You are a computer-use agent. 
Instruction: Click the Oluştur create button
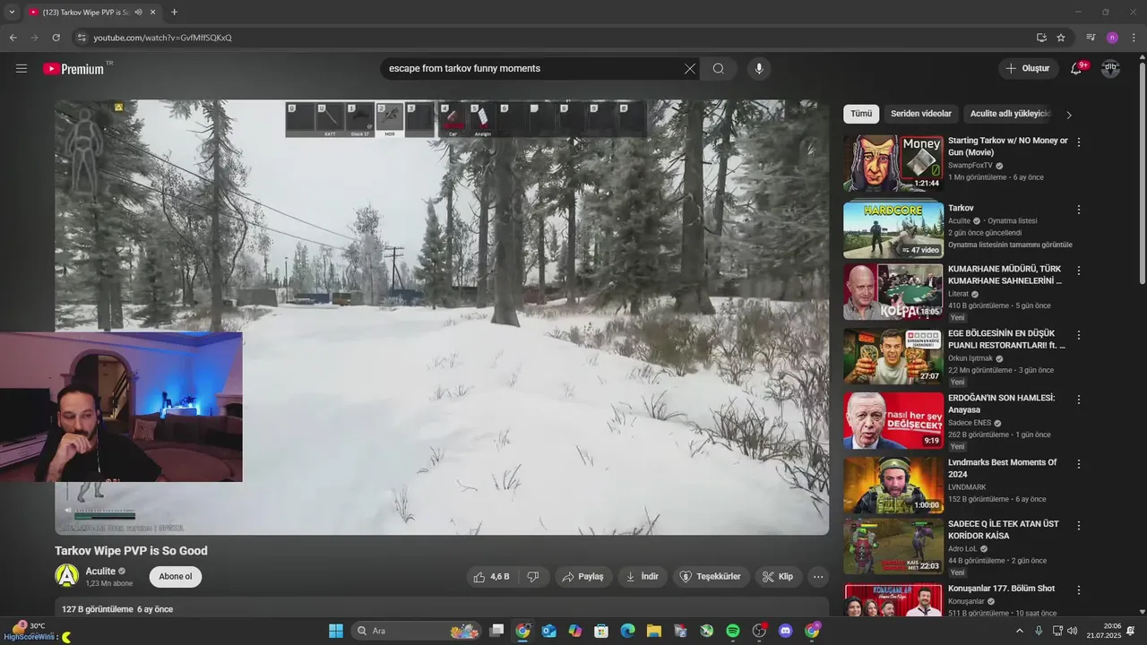[1027, 69]
